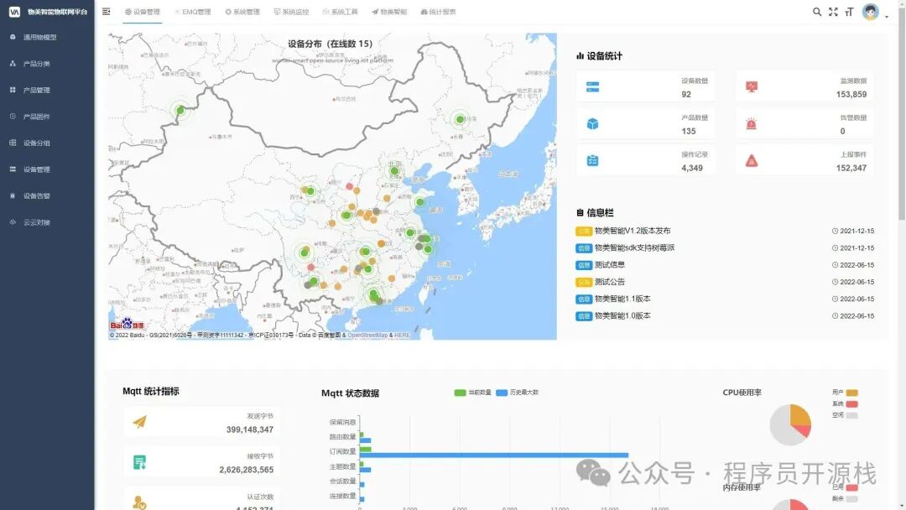This screenshot has width=906, height=510.
Task: Expand the 系统工具 top menu
Action: tap(340, 13)
